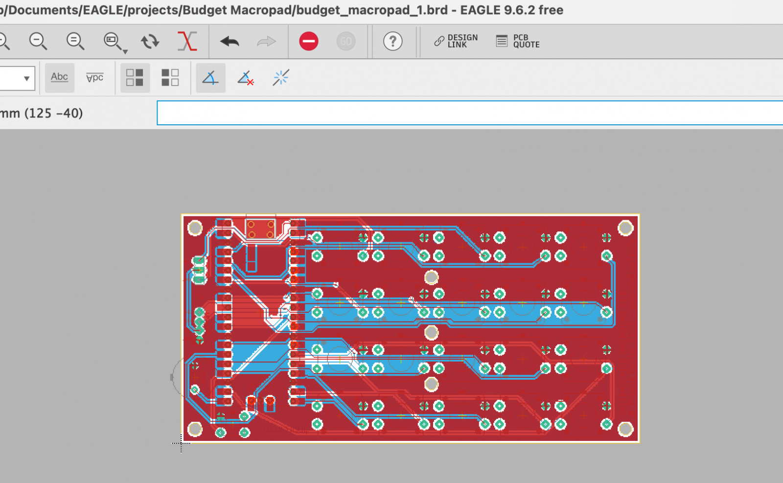This screenshot has width=783, height=483.
Task: Open help with the question mark icon
Action: pos(393,41)
